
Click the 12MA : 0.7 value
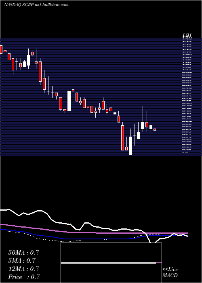[23, 269]
